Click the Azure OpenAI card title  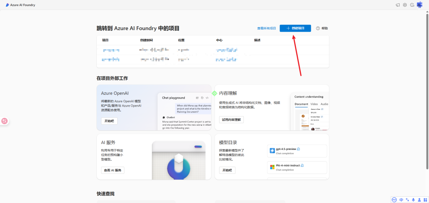115,93
